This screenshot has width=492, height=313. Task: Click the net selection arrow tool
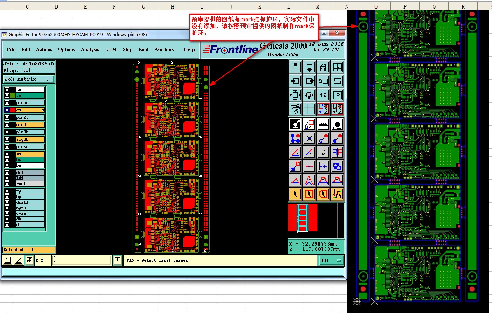click(x=337, y=194)
